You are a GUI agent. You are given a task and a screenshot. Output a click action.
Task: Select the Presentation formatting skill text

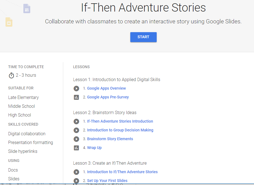[31, 142]
